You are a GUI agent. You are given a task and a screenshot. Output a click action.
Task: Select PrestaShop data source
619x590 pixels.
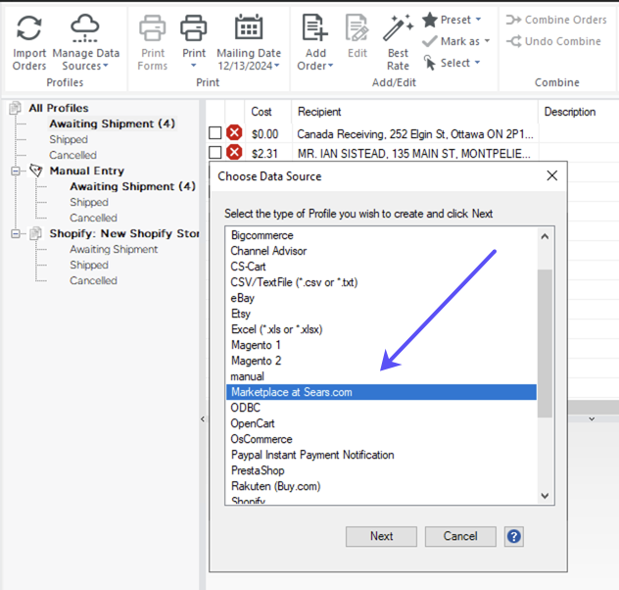coord(381,470)
